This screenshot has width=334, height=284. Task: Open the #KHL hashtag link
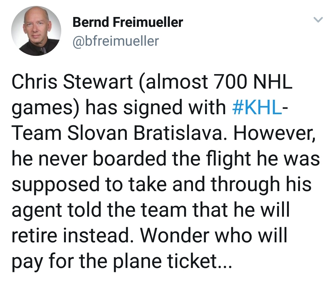tap(256, 107)
